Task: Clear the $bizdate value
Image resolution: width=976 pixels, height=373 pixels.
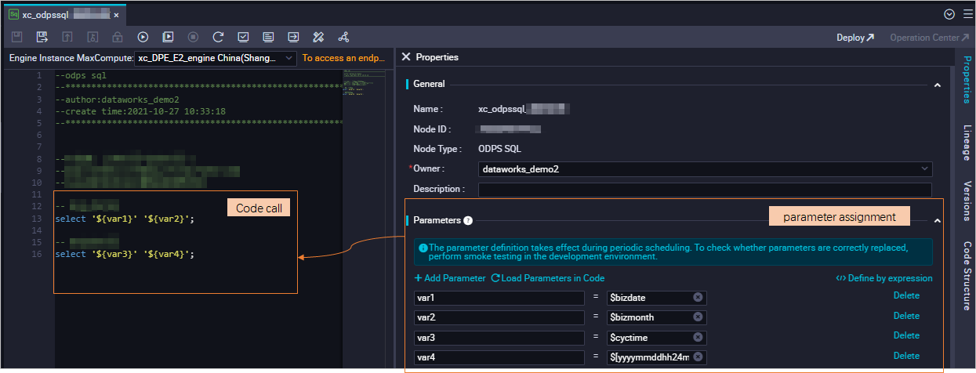Action: (x=698, y=298)
